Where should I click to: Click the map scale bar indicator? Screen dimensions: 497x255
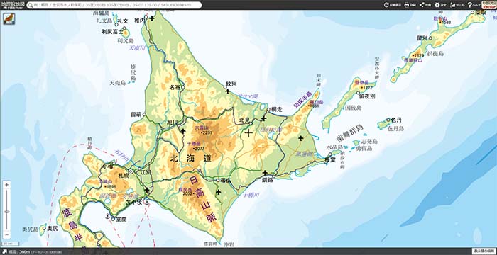click(10, 244)
